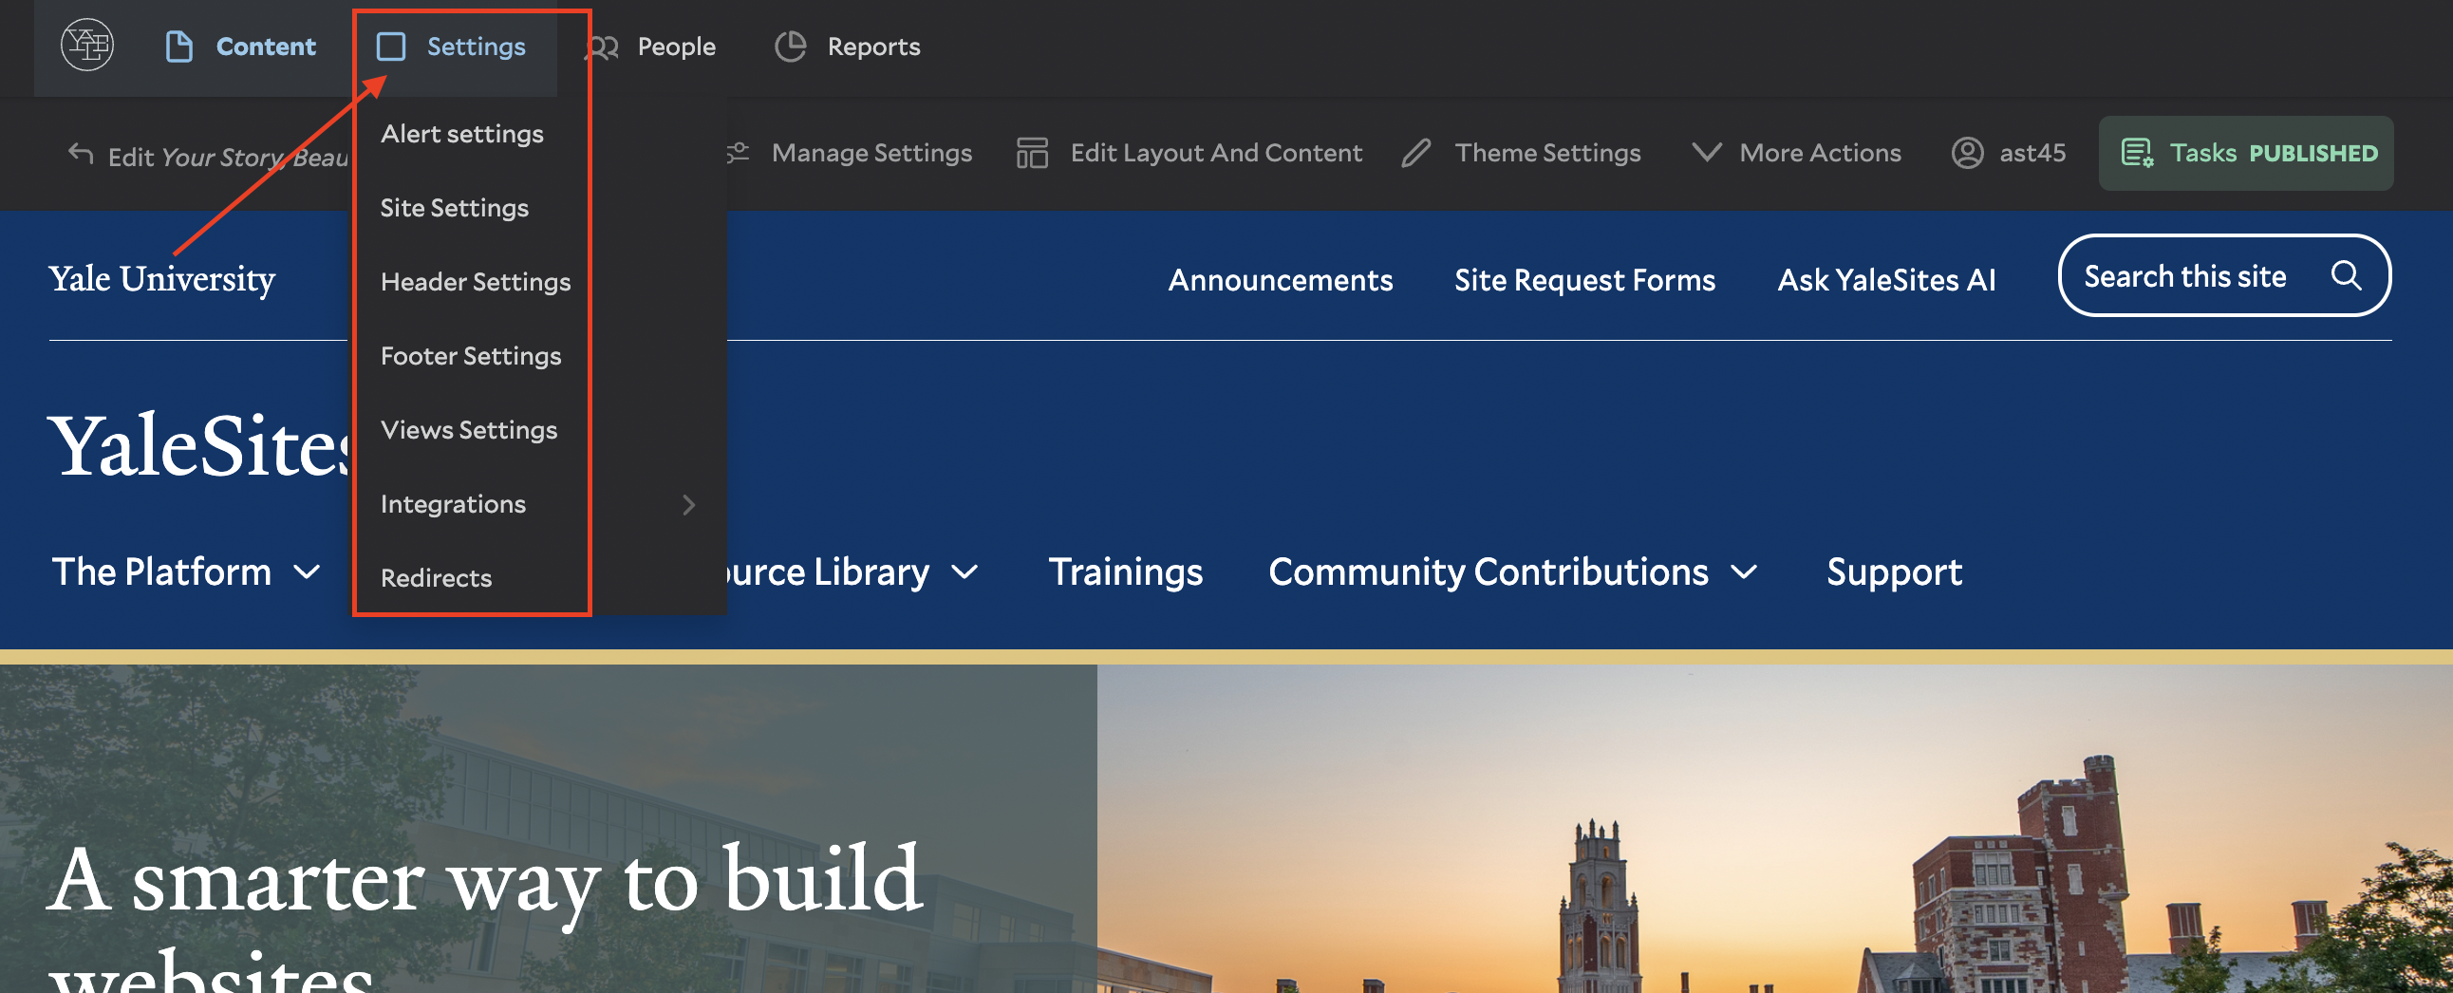This screenshot has width=2453, height=993.
Task: Click the back arrow beside Edit Your Story
Action: [x=81, y=153]
